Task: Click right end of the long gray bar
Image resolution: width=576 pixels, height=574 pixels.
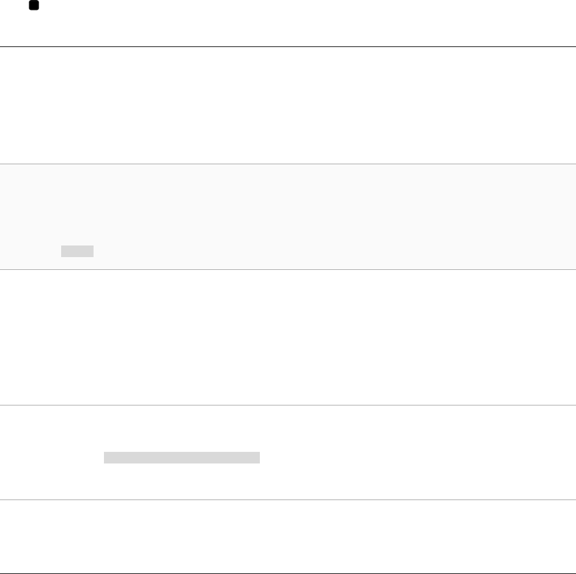Action: [257, 458]
